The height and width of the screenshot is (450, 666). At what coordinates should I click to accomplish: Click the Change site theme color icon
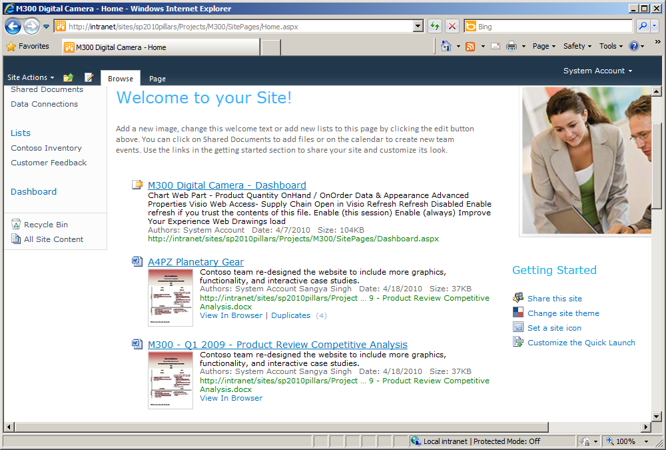point(518,312)
